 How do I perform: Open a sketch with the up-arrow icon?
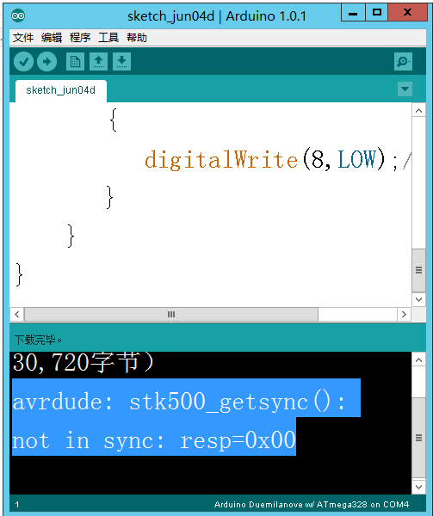coord(98,62)
